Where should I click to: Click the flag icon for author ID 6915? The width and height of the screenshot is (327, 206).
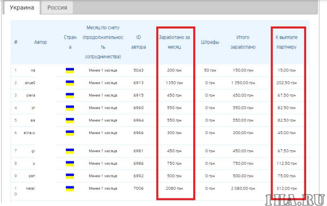[x=70, y=95]
